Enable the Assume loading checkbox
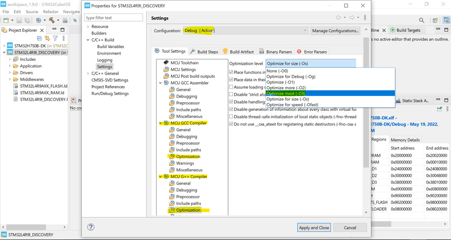The height and width of the screenshot is (240, 451). tap(231, 87)
